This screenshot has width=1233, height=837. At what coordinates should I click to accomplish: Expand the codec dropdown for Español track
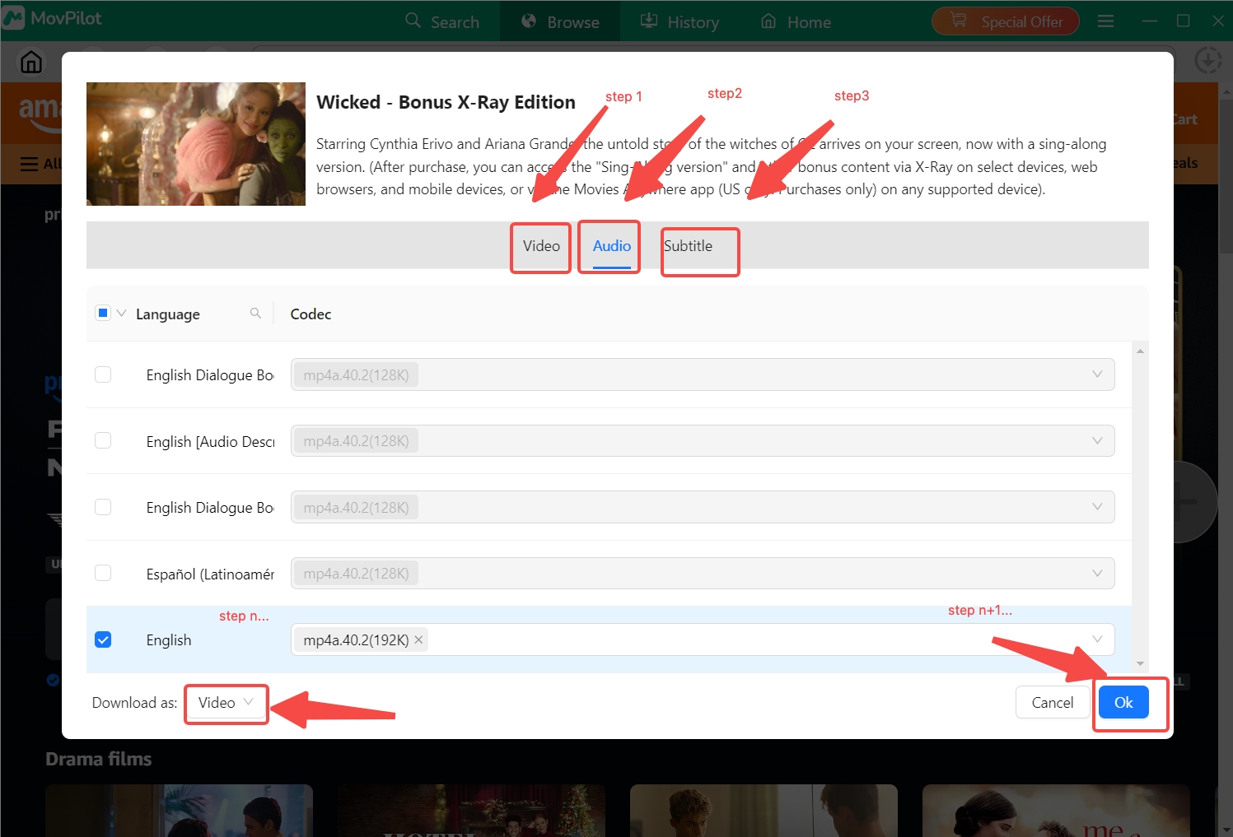[1096, 573]
